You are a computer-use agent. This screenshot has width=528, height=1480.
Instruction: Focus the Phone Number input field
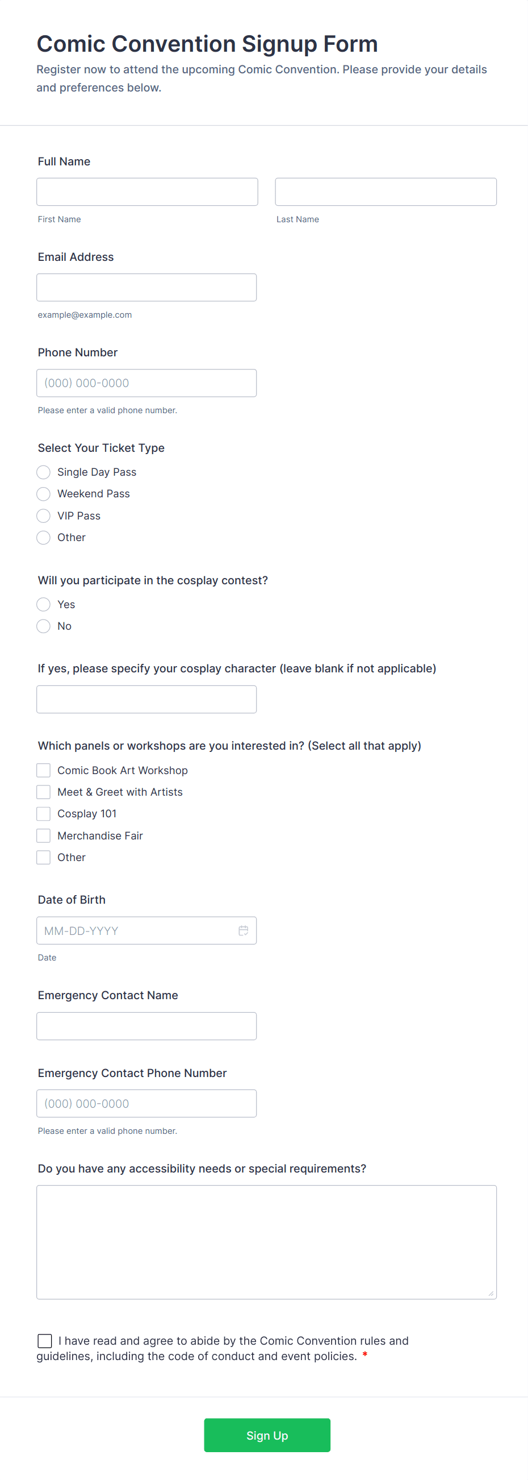pos(146,383)
